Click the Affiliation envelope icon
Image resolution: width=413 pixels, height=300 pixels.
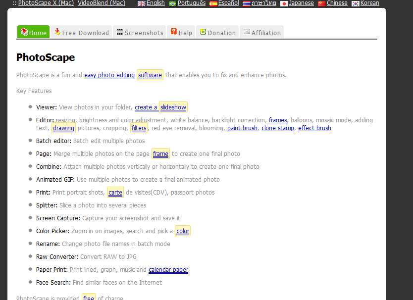click(x=247, y=32)
